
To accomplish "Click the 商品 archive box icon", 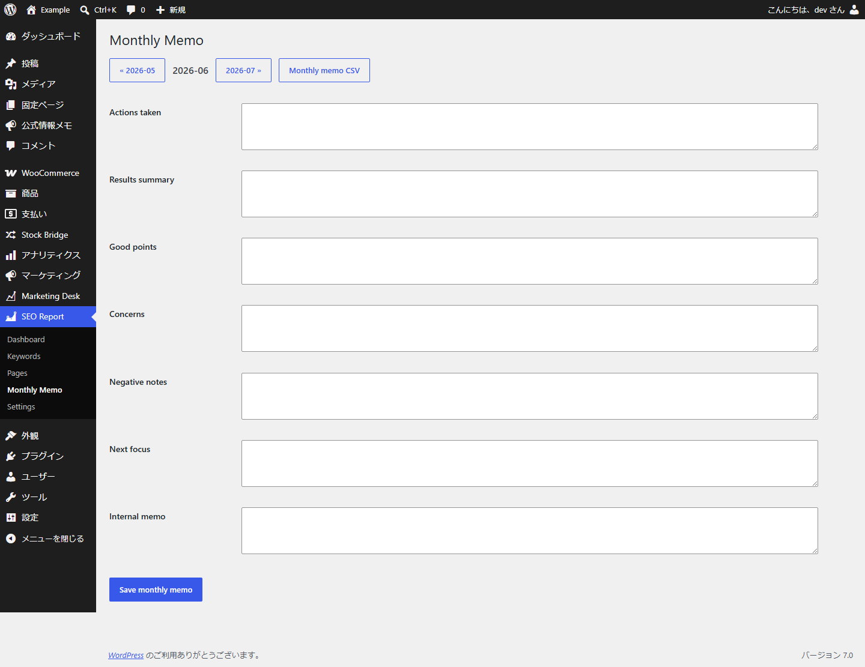I will (11, 193).
